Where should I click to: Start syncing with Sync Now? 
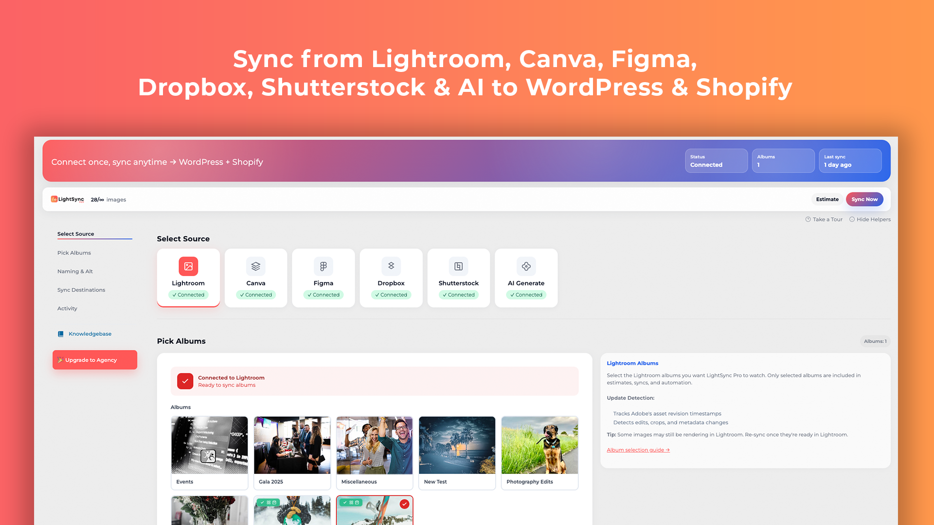(x=864, y=199)
